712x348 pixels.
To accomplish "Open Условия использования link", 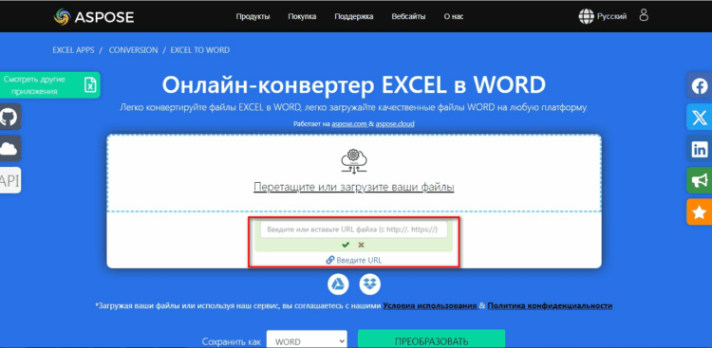I will click(x=429, y=306).
